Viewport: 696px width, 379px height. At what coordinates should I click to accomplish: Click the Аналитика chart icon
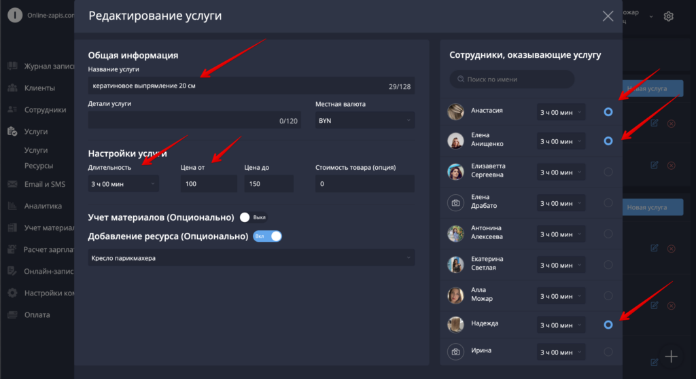(12, 206)
